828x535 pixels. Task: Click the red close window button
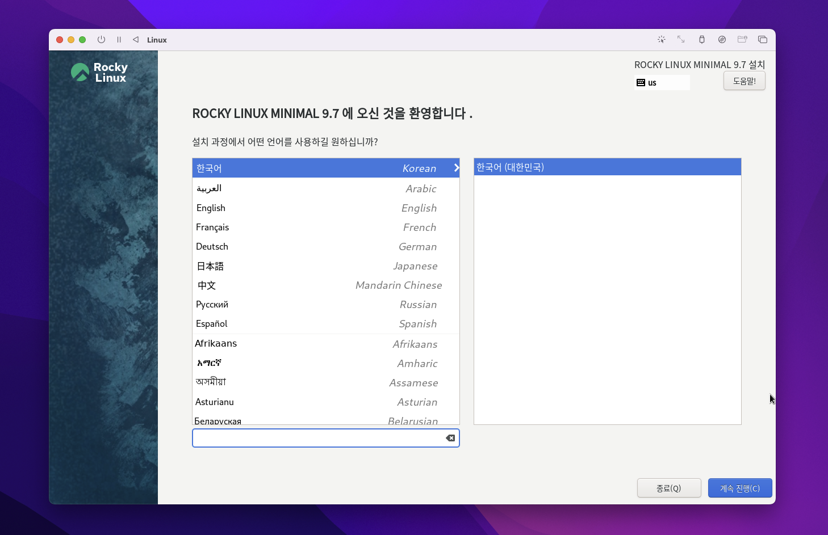click(60, 40)
